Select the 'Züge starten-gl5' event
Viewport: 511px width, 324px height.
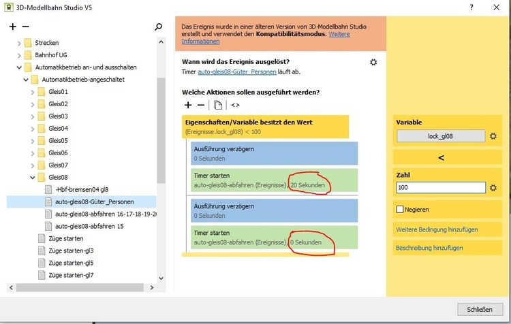(71, 263)
